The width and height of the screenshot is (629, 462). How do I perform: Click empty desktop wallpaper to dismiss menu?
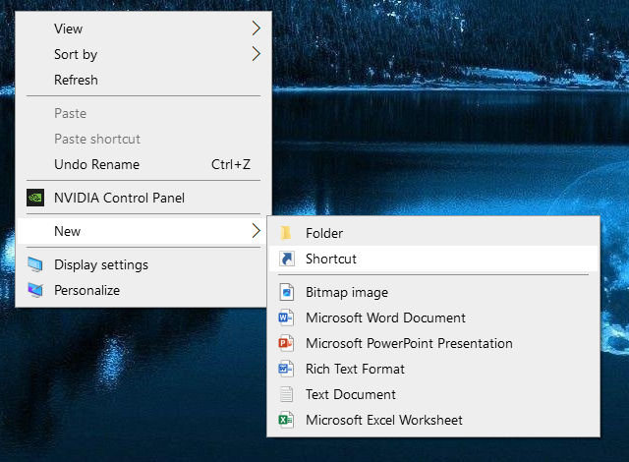(x=442, y=108)
